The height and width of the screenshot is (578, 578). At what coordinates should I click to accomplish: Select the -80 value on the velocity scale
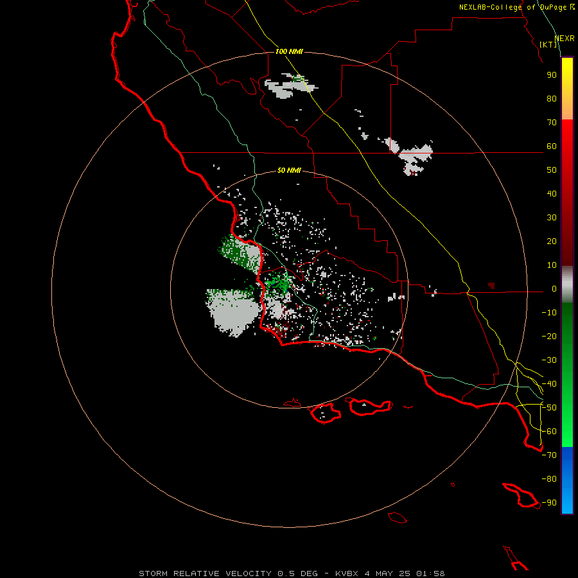click(549, 479)
